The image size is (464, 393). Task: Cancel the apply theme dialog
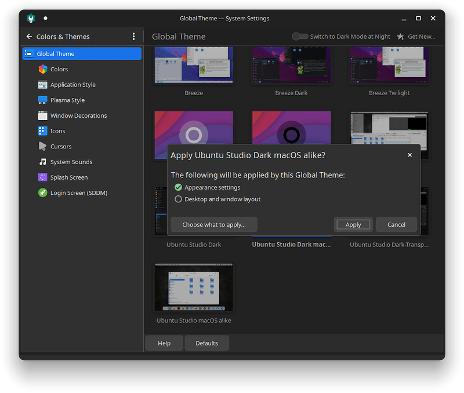(396, 224)
